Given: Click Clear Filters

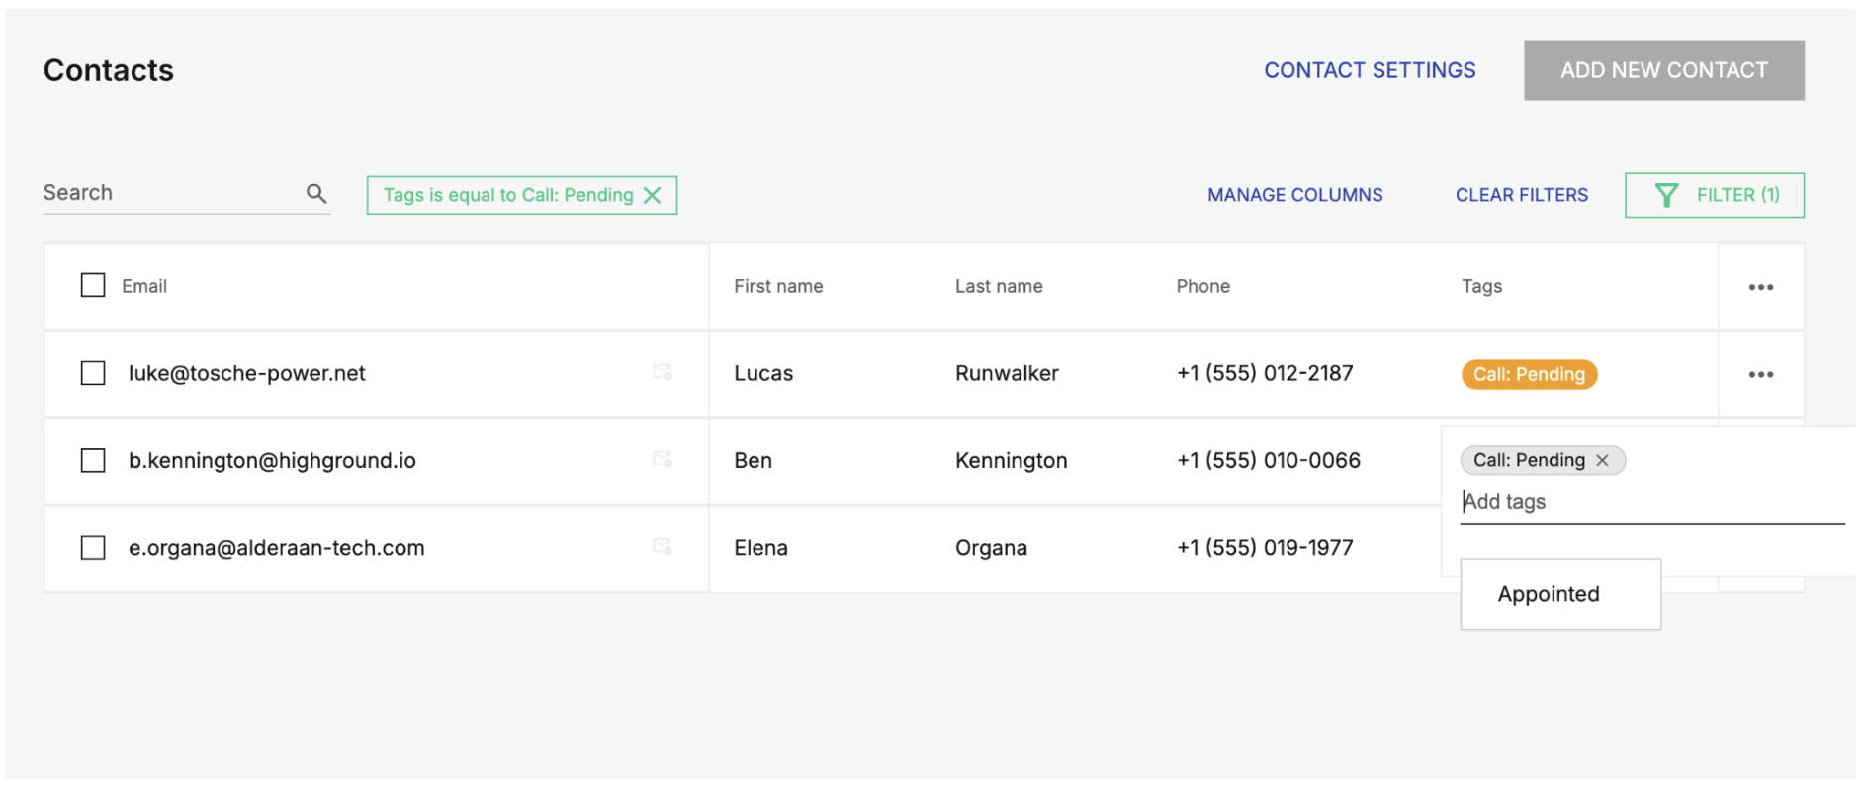Looking at the screenshot, I should point(1521,195).
